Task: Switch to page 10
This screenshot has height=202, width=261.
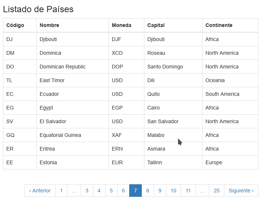Action: pyautogui.click(x=173, y=191)
